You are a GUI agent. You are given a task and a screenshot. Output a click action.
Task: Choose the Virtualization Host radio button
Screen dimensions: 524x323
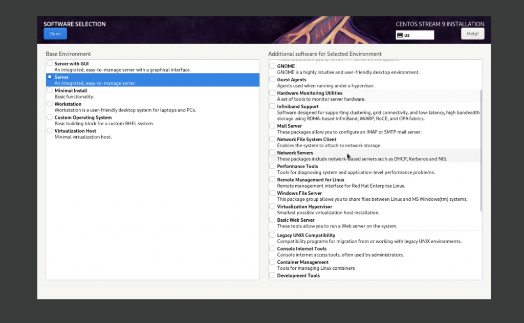(x=50, y=130)
